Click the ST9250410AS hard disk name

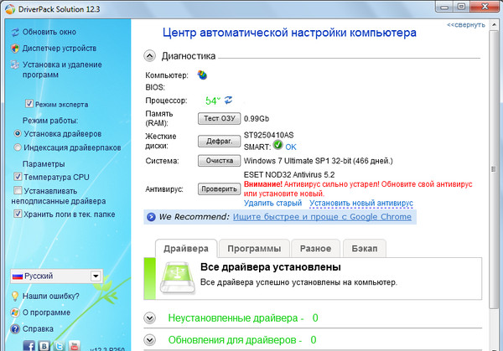(x=269, y=135)
